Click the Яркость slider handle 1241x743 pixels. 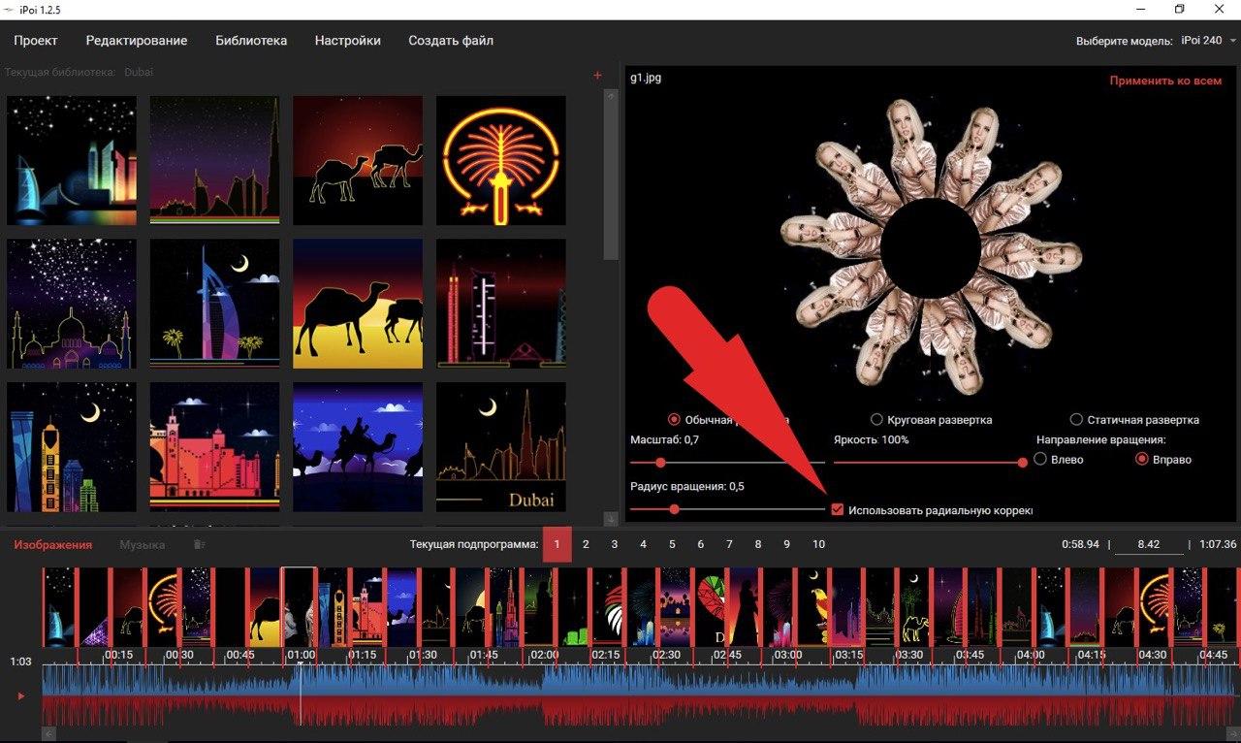point(1022,463)
